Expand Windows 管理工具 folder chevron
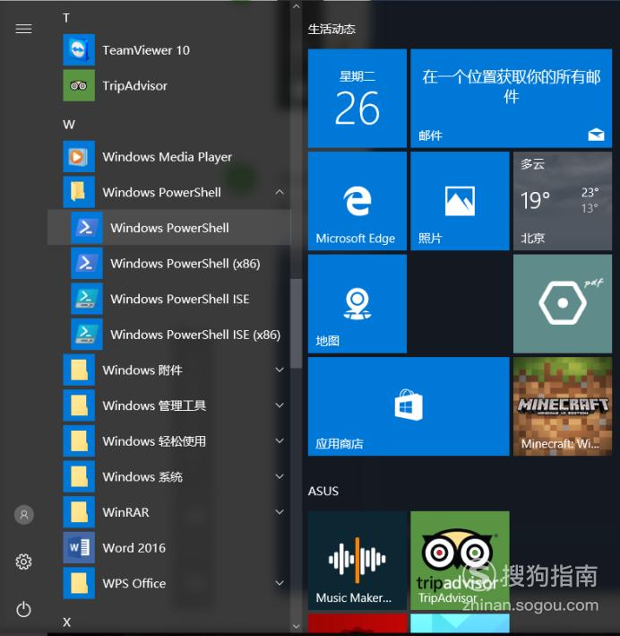 pyautogui.click(x=280, y=405)
